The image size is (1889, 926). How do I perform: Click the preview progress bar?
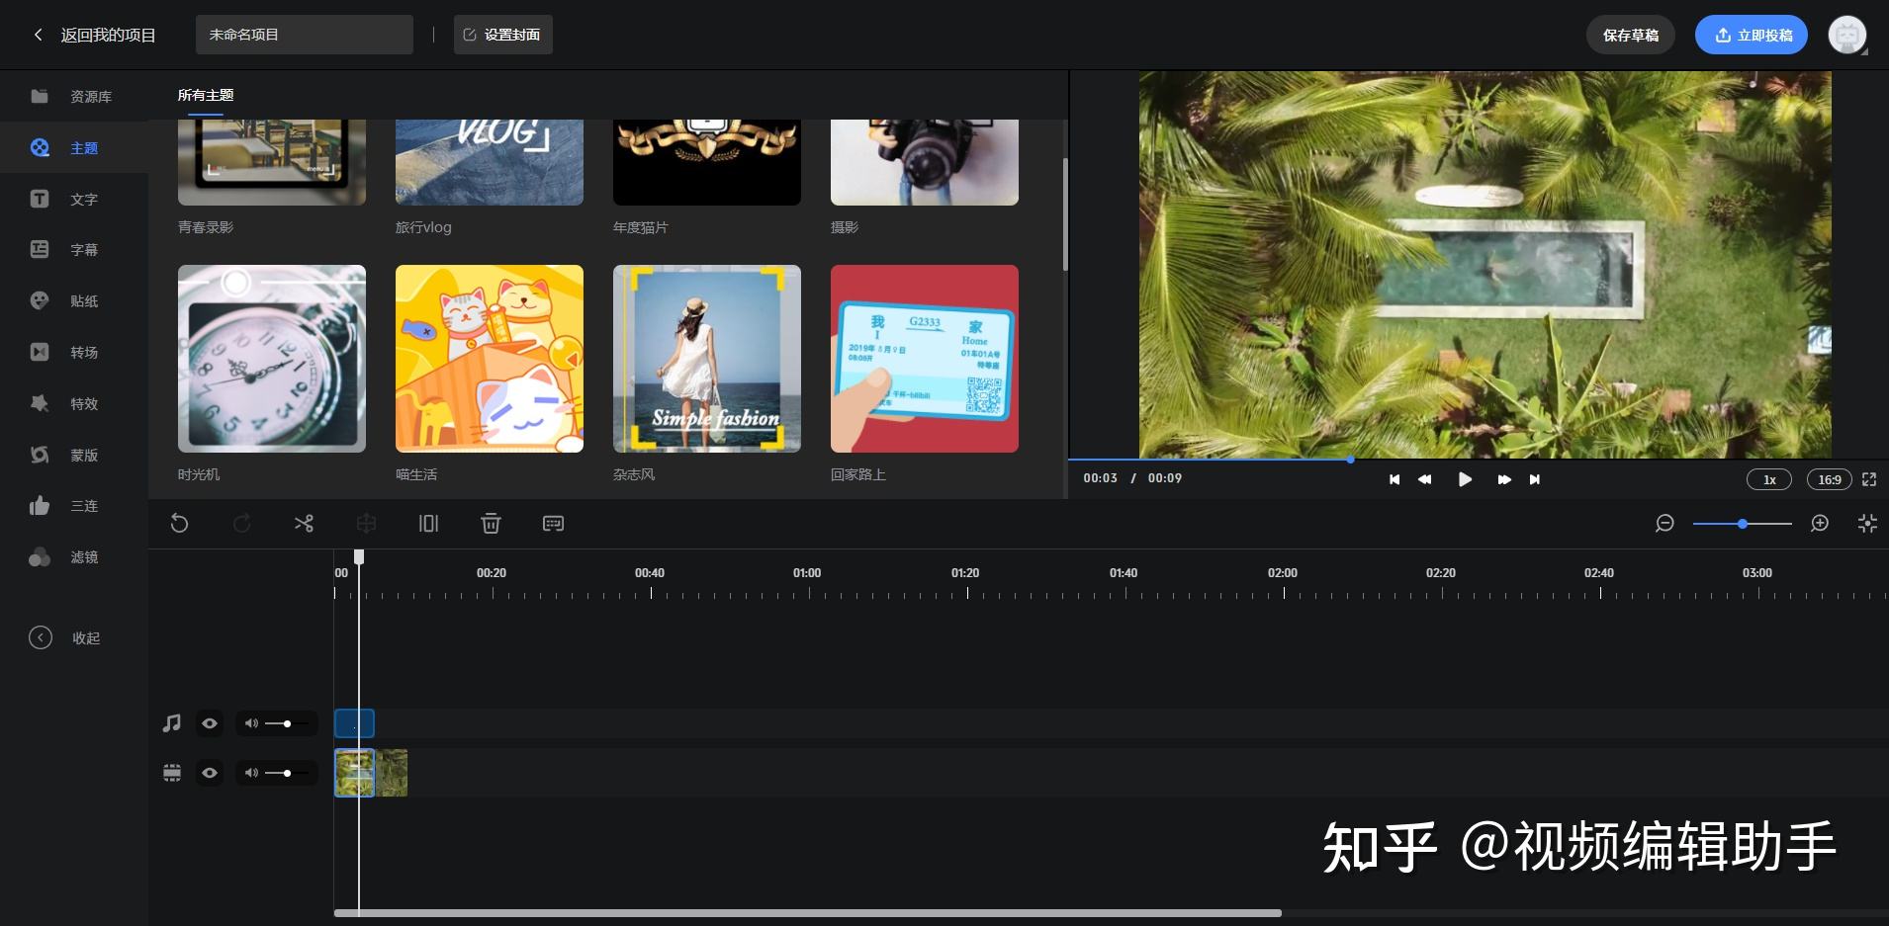1479,460
